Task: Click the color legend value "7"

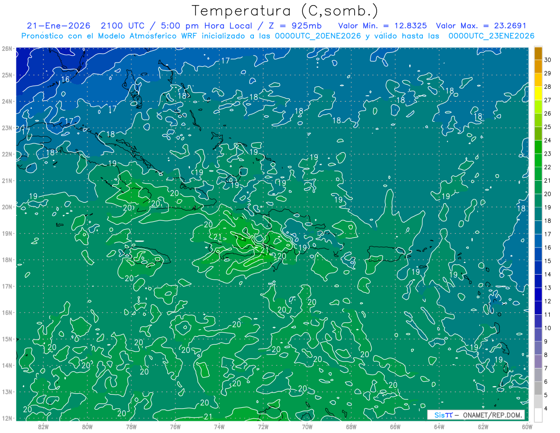Action: pyautogui.click(x=546, y=369)
